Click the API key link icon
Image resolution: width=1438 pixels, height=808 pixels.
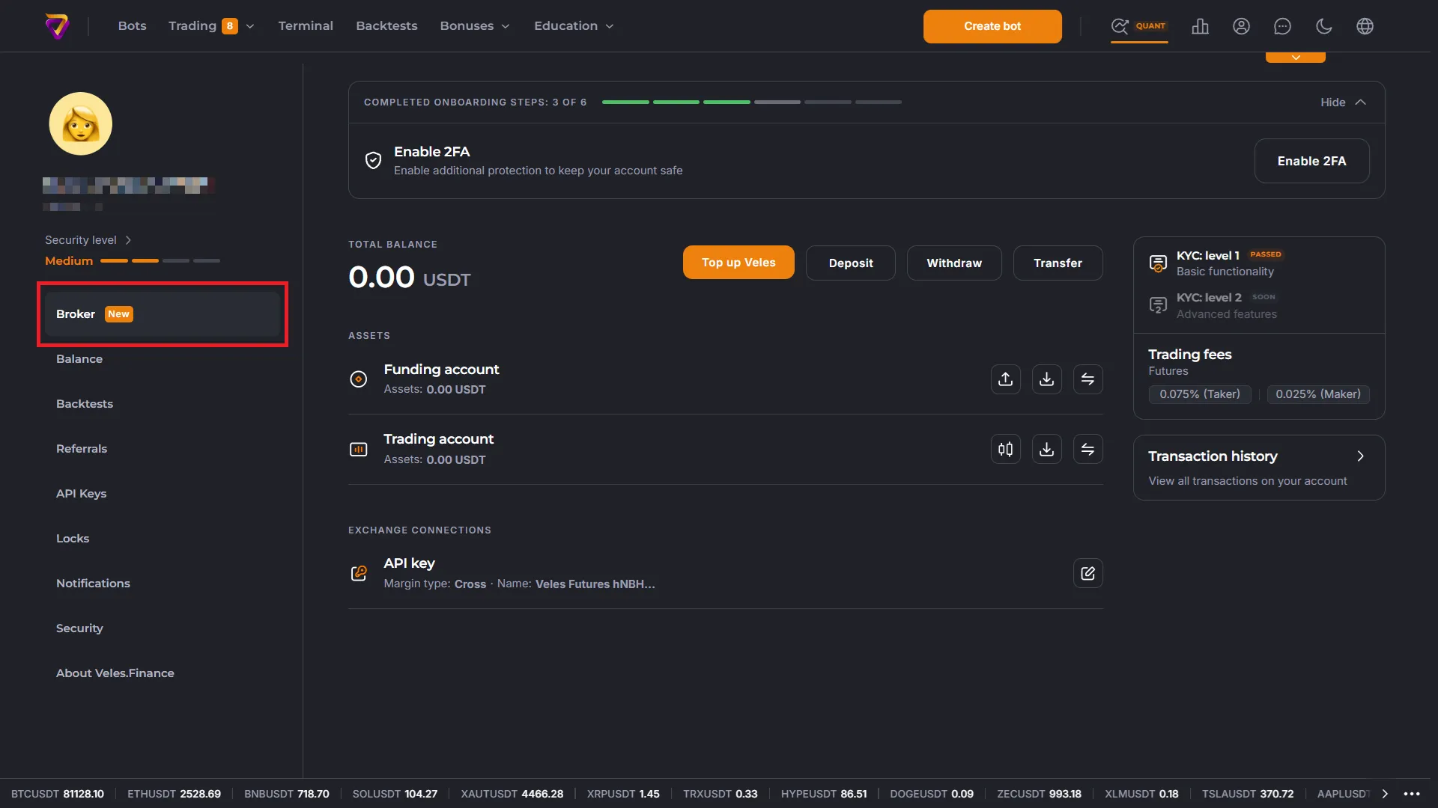coord(359,573)
